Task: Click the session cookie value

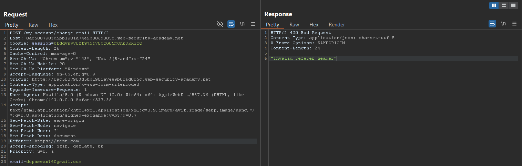Action: pyautogui.click(x=98, y=44)
